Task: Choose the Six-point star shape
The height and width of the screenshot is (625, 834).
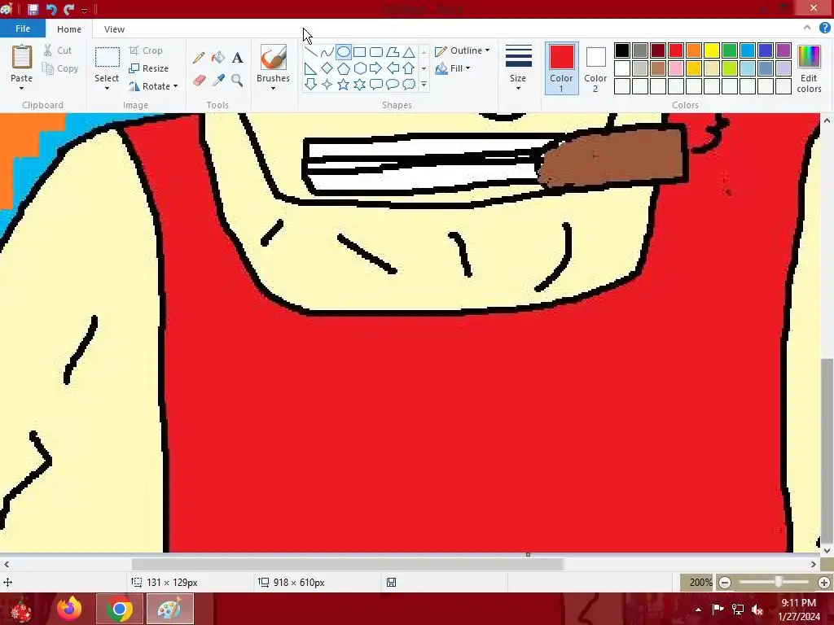Action: click(359, 84)
